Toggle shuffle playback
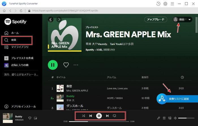198x126 pixels. click(x=83, y=116)
